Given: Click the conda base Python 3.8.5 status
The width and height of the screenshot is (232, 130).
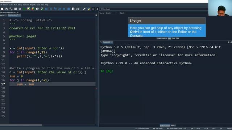Looking at the screenshot, I should [x=177, y=129].
